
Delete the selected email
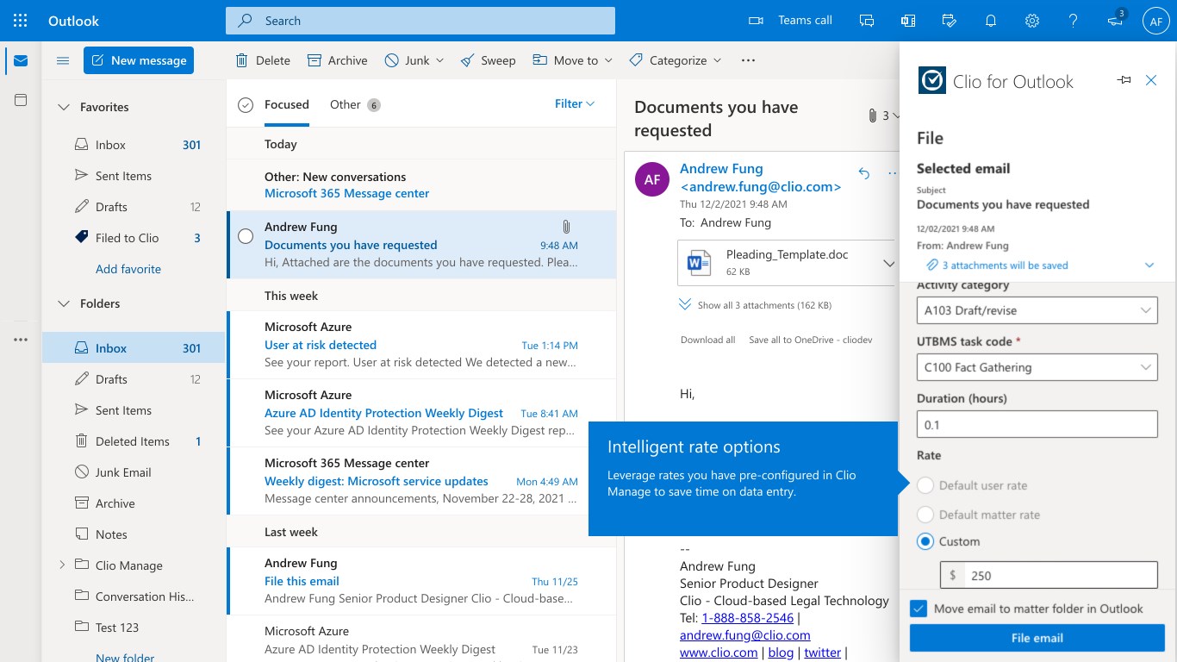[x=263, y=60]
